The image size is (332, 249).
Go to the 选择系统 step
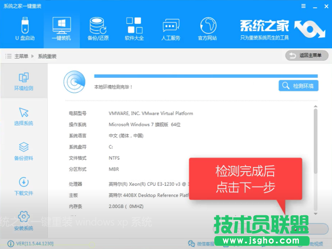coord(24,117)
